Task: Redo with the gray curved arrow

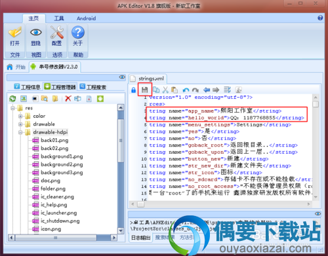Action: (x=195, y=90)
